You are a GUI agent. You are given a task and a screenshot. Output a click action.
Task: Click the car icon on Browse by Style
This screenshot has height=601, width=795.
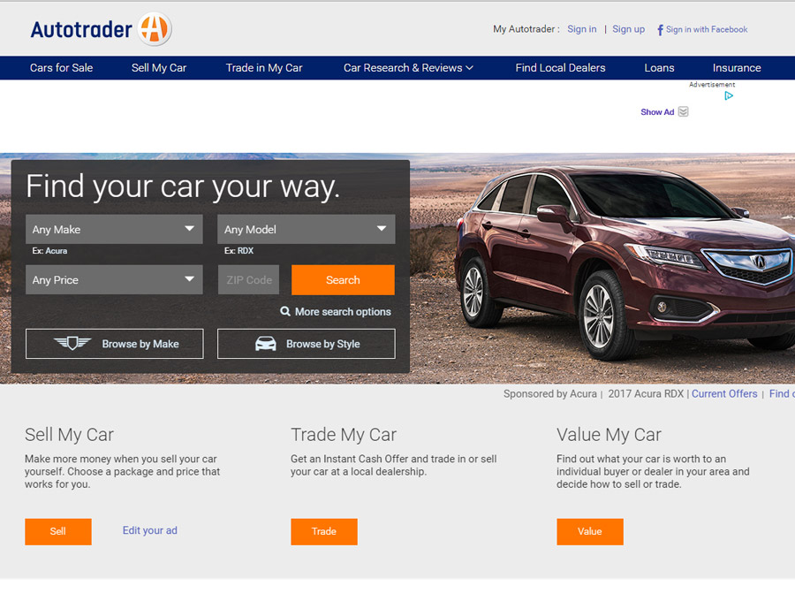tap(266, 343)
